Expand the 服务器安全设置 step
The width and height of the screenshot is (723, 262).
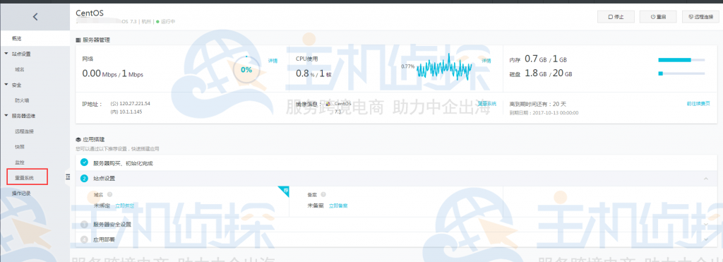point(705,224)
